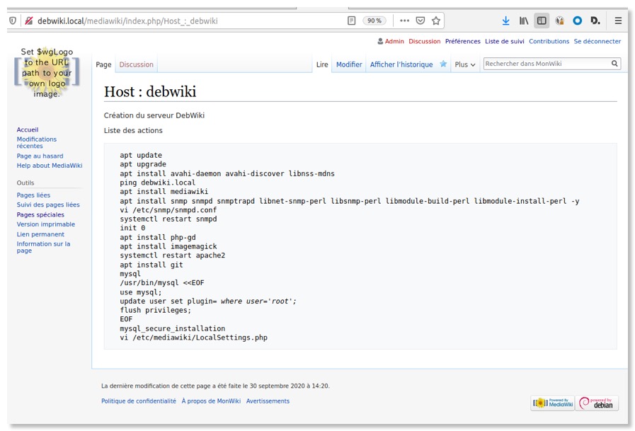Switch to the Modifier tab
Screen dimensions: 635x431
tap(349, 64)
